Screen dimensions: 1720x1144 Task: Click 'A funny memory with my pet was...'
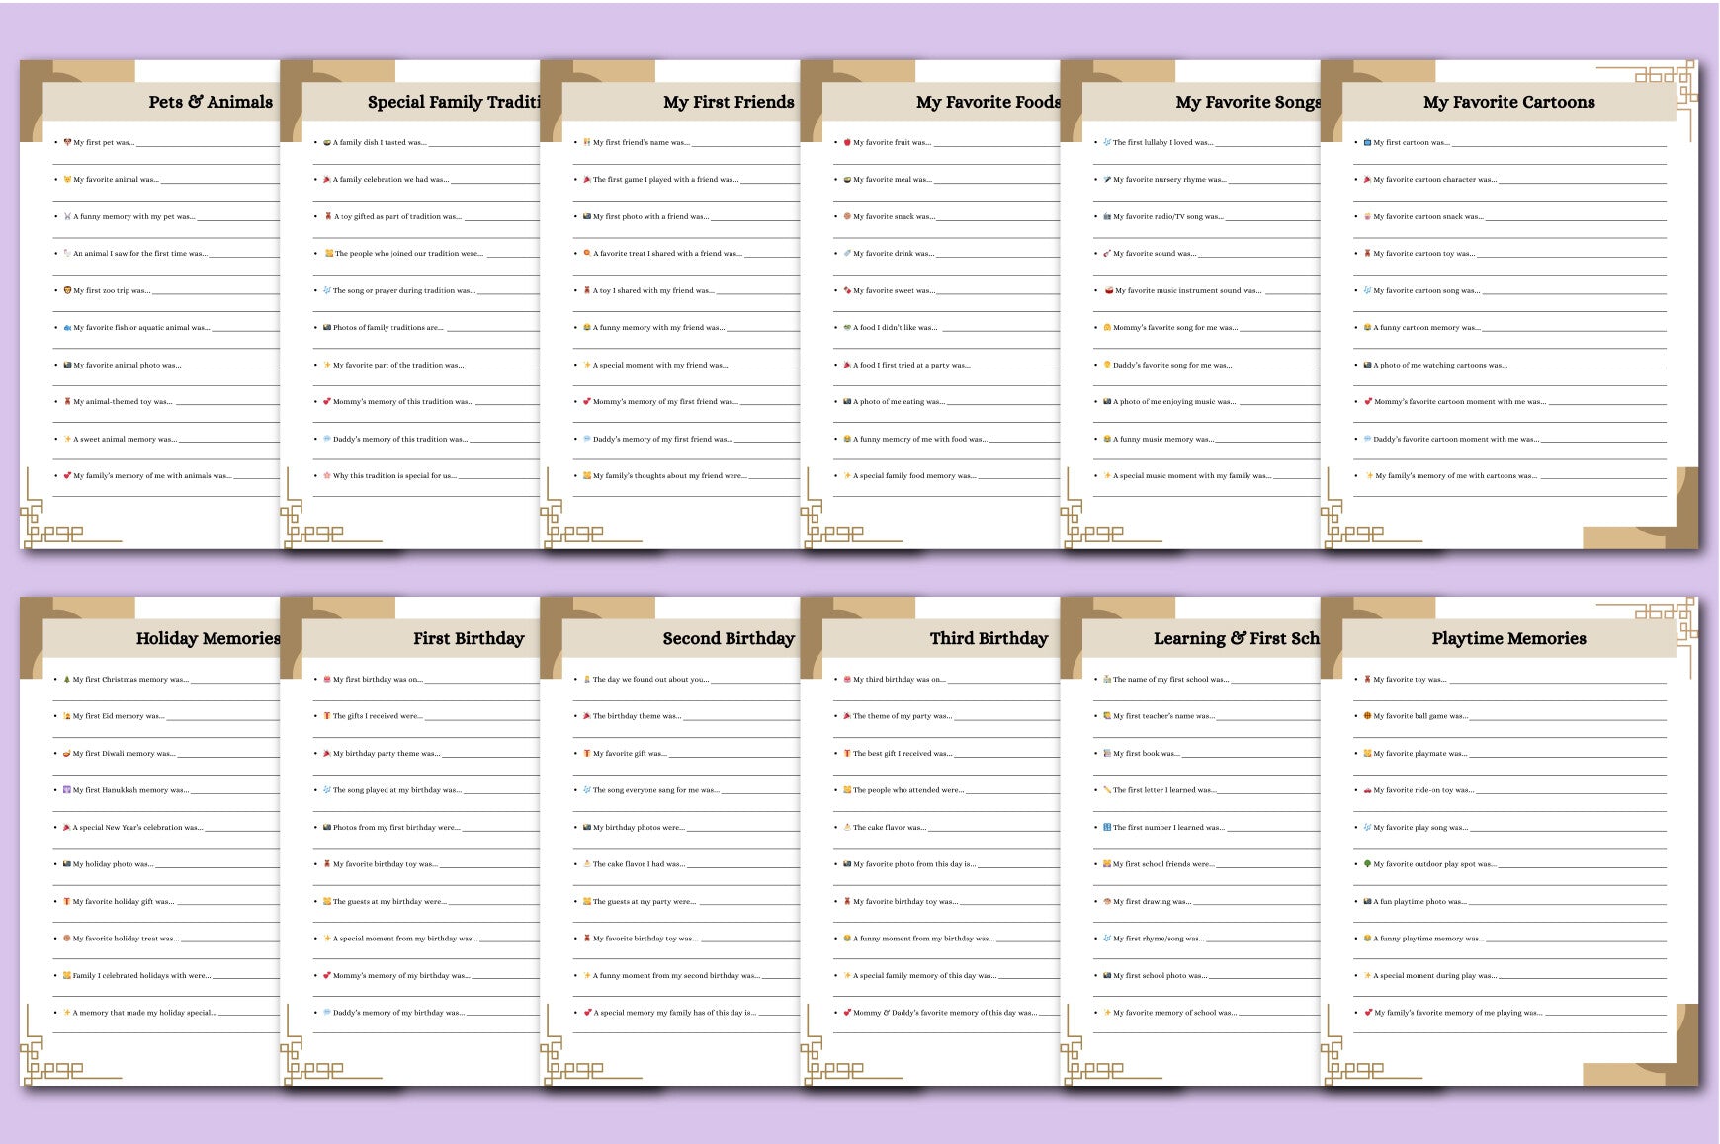click(x=133, y=216)
